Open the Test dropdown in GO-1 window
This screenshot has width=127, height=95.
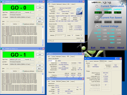33,68
